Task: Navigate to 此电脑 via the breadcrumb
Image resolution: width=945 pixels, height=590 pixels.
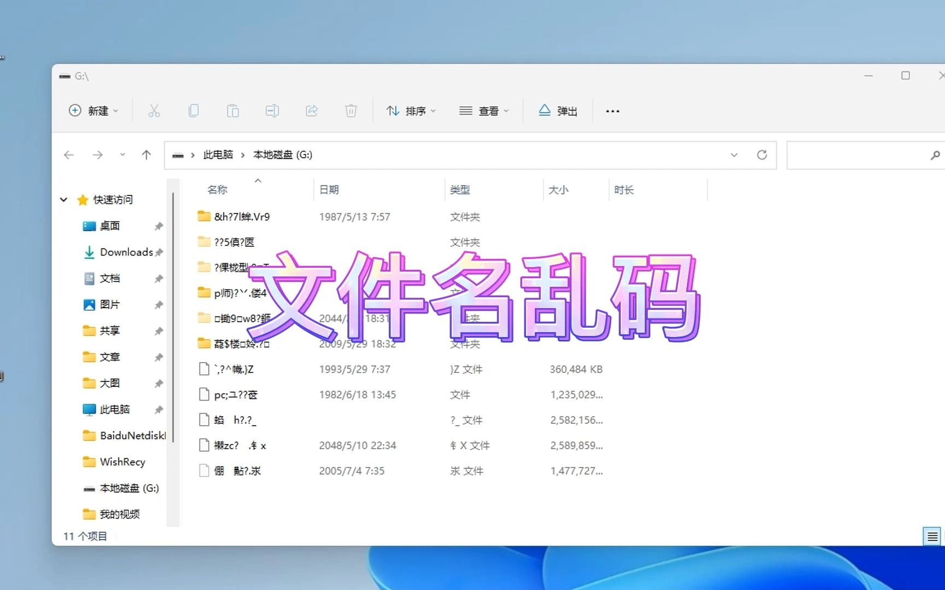Action: pos(217,155)
